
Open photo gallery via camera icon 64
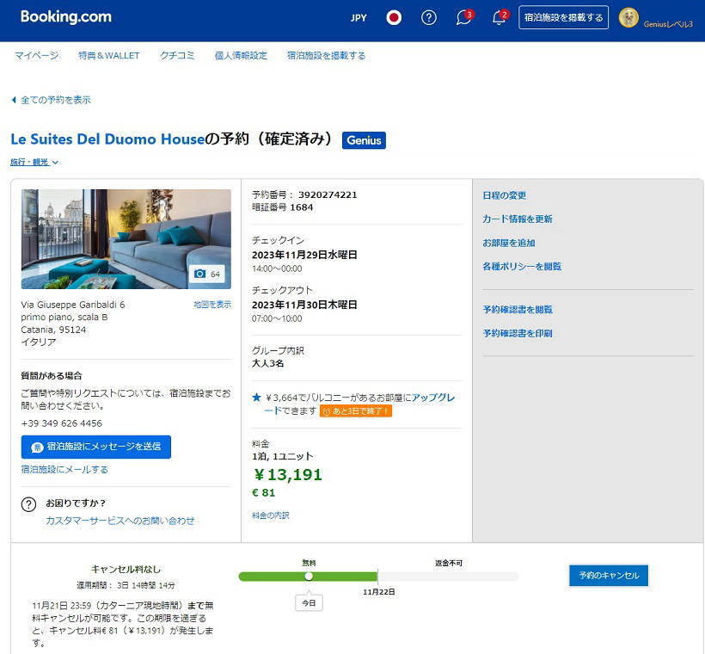(207, 274)
